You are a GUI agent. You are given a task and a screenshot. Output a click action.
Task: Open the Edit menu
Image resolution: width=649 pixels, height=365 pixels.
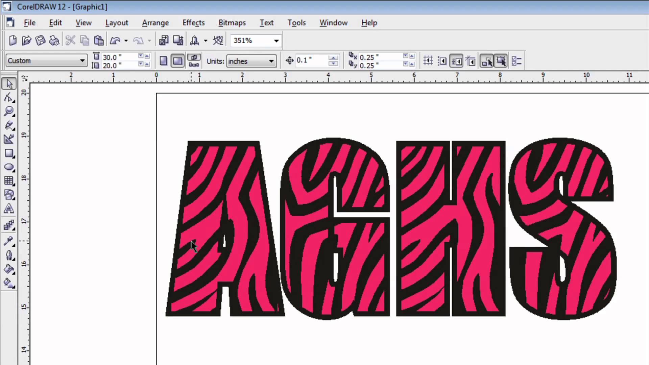coord(55,23)
